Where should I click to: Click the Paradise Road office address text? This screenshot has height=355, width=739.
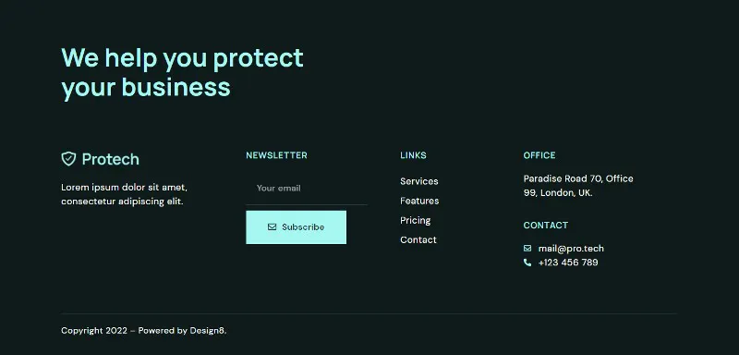[578, 186]
